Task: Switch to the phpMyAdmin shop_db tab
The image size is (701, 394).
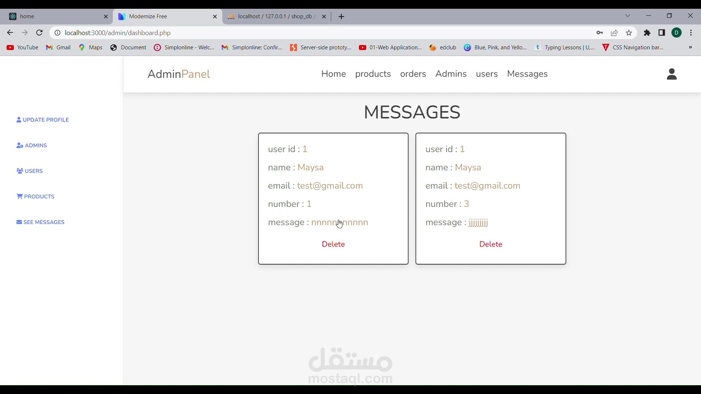Action: click(276, 16)
